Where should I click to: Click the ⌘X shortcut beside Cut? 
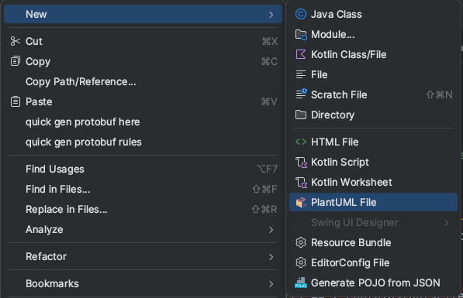(x=270, y=41)
